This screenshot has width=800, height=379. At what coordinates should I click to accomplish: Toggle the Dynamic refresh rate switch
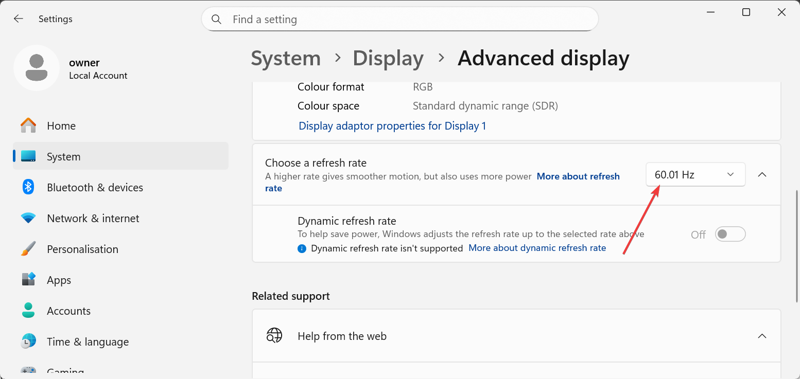coord(730,234)
